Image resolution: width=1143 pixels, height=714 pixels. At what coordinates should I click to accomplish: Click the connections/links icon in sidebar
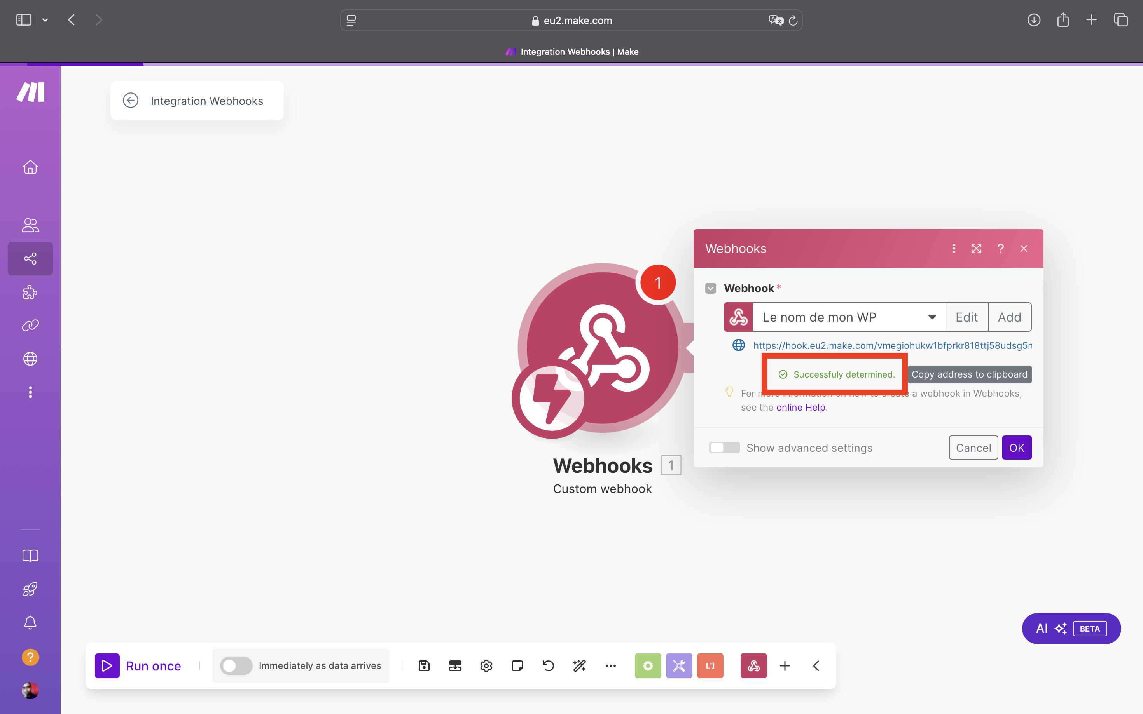(x=30, y=324)
